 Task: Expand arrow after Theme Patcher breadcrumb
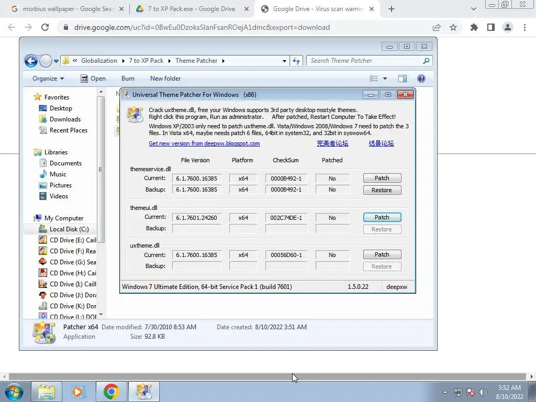(x=223, y=61)
